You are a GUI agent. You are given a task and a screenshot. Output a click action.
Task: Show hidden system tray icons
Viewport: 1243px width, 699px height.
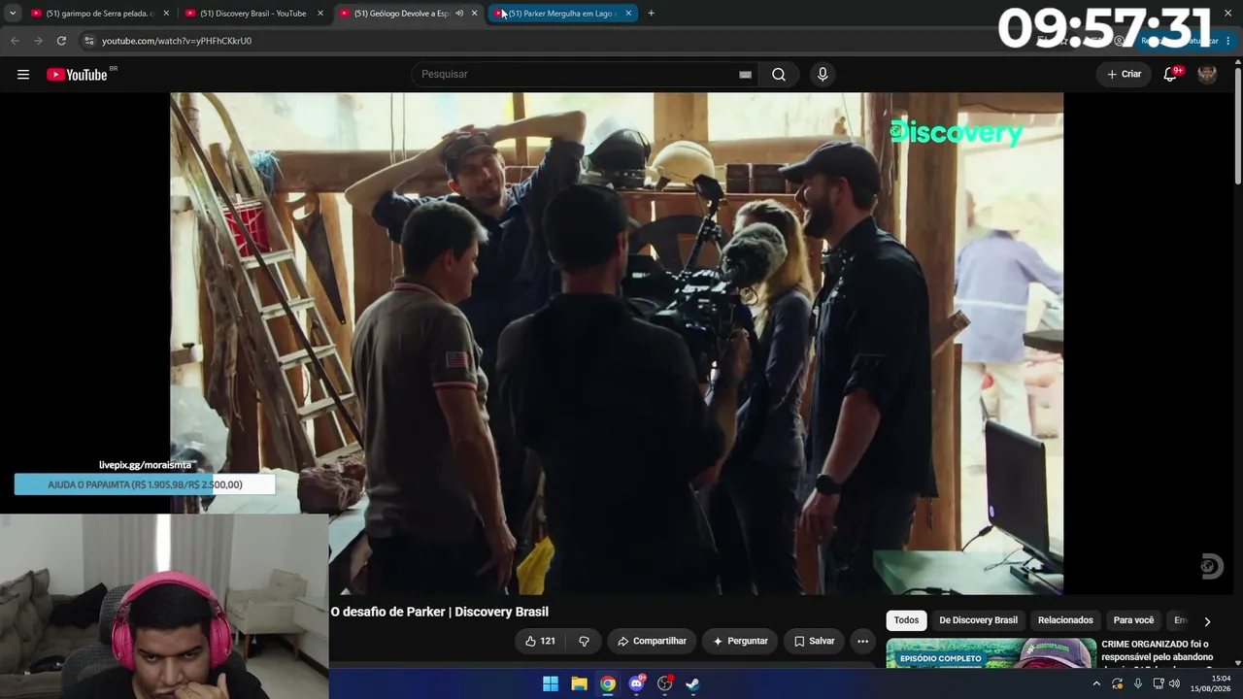pyautogui.click(x=1096, y=683)
